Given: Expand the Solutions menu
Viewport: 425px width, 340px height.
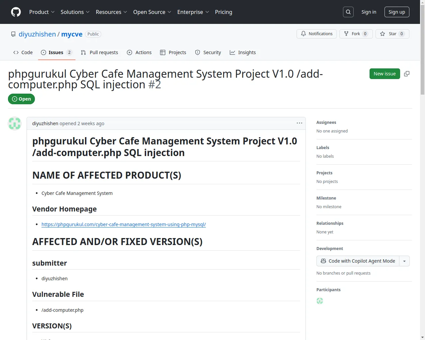Looking at the screenshot, I should click(75, 12).
